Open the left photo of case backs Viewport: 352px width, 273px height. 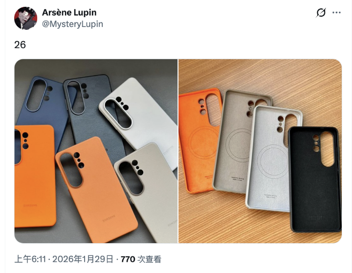(96, 151)
